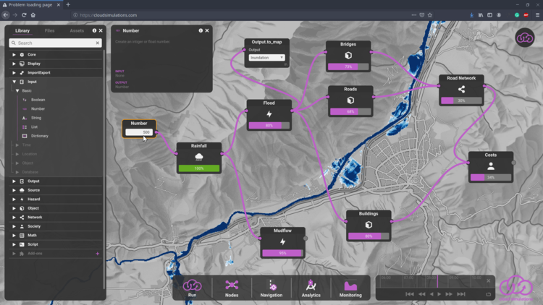The width and height of the screenshot is (543, 305).
Task: Close the timeline panel
Action: coord(488,281)
